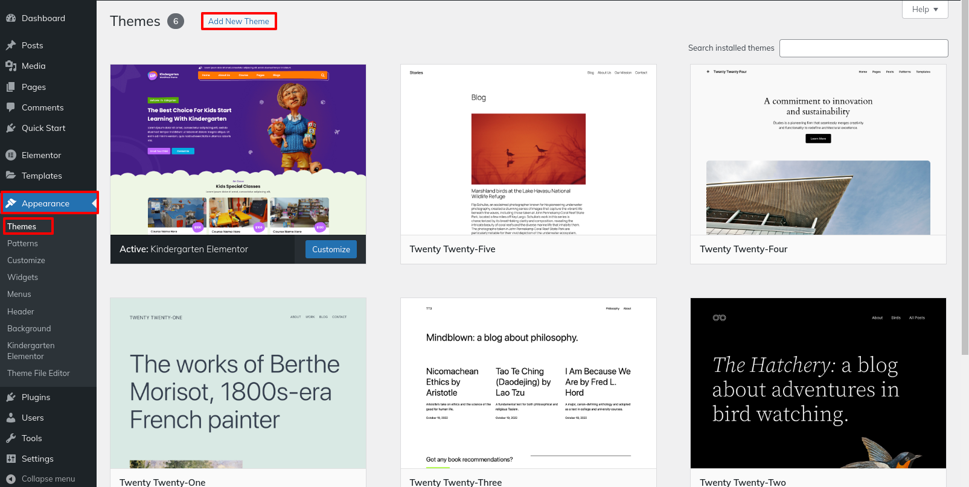Open Templates menu item
This screenshot has height=487, width=969.
point(48,176)
